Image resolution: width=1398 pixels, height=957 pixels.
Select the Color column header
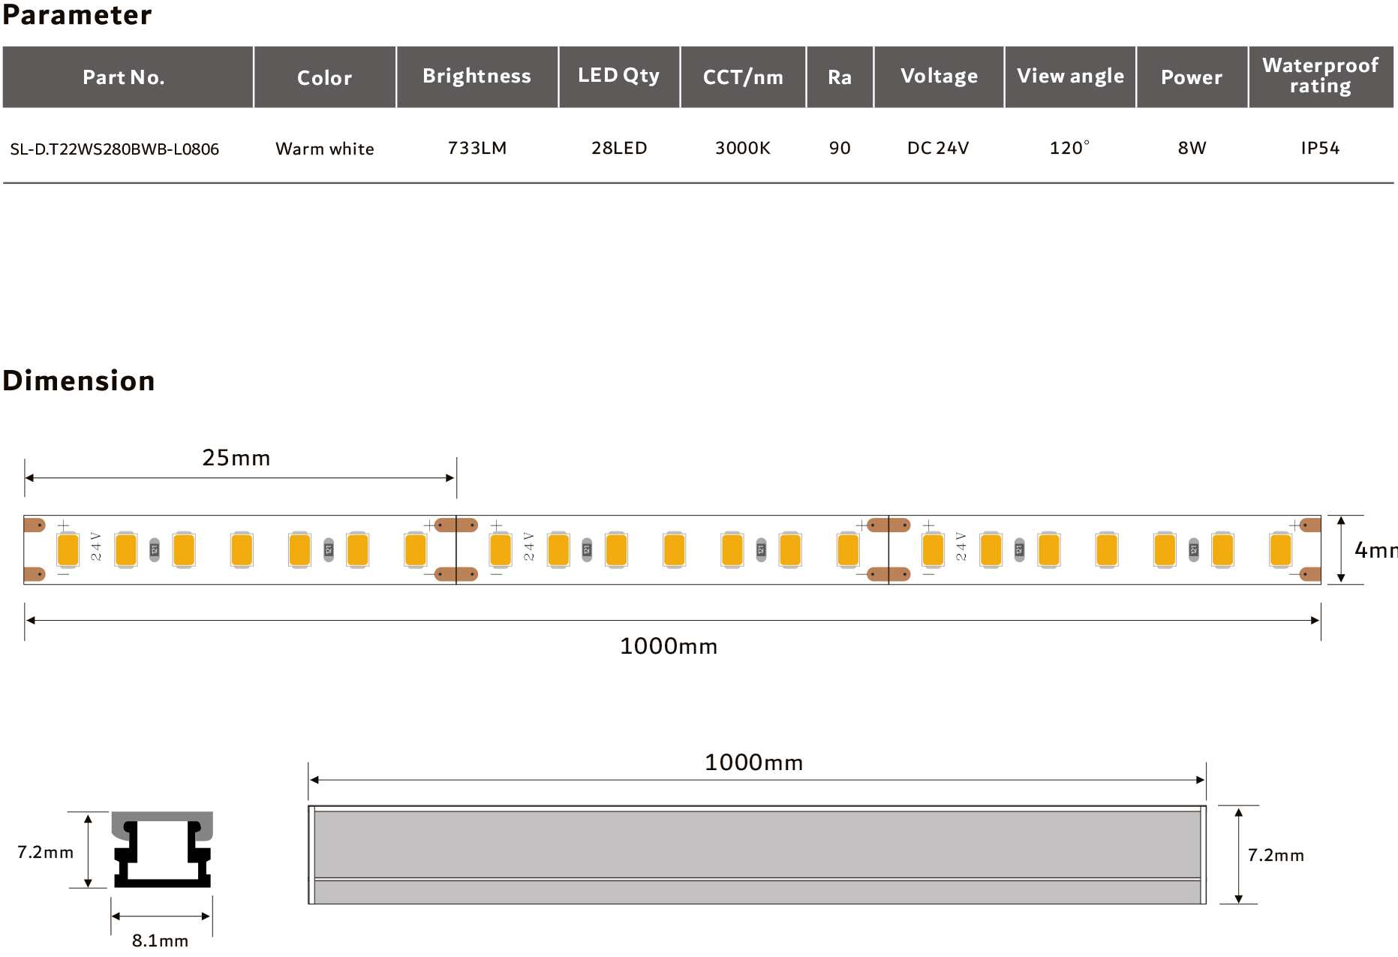pyautogui.click(x=324, y=77)
